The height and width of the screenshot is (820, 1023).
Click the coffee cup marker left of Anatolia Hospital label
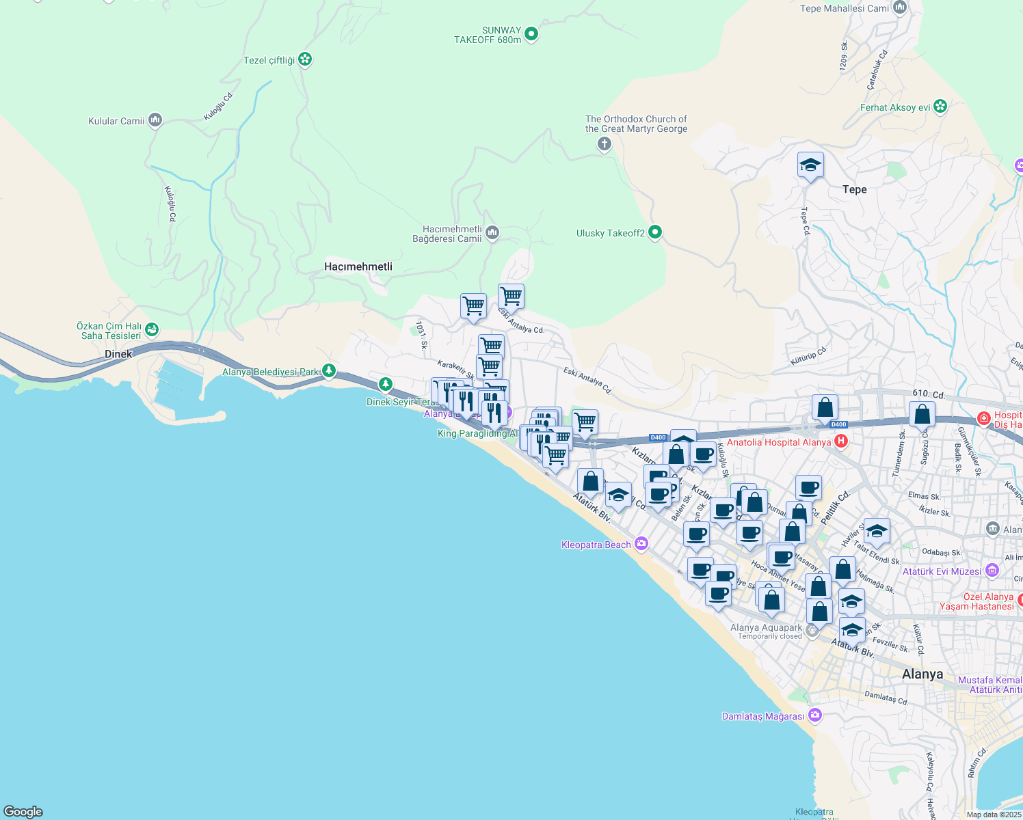(703, 455)
